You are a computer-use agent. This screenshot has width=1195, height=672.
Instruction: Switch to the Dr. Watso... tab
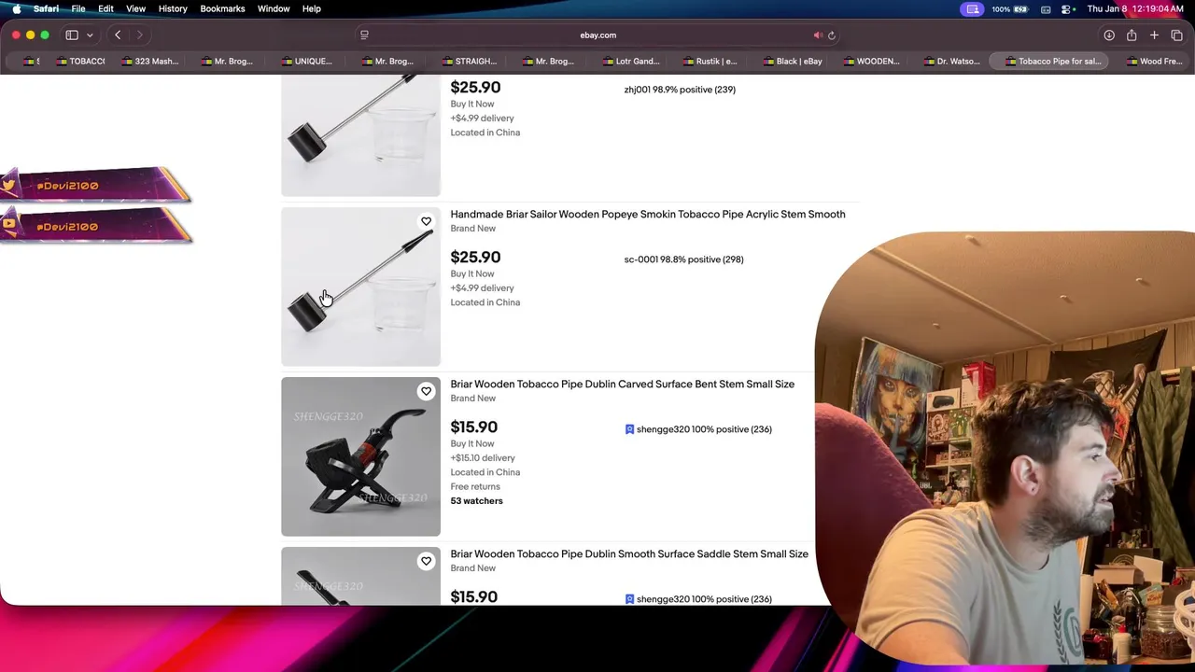(x=950, y=62)
